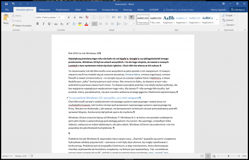249x160 pixels.
Task: Switch to Read Mode view in status bar
Action: tap(202, 156)
